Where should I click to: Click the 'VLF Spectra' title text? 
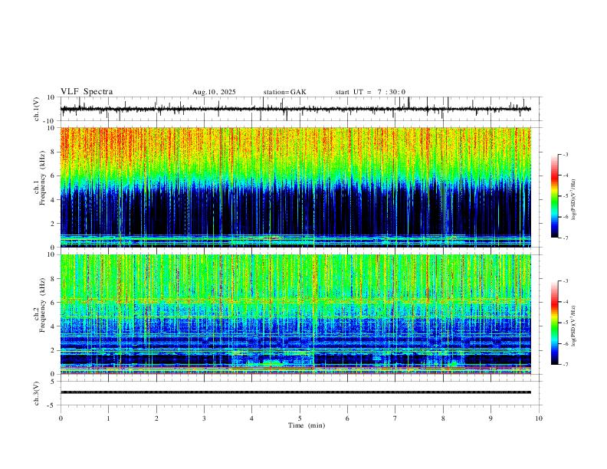pyautogui.click(x=87, y=92)
